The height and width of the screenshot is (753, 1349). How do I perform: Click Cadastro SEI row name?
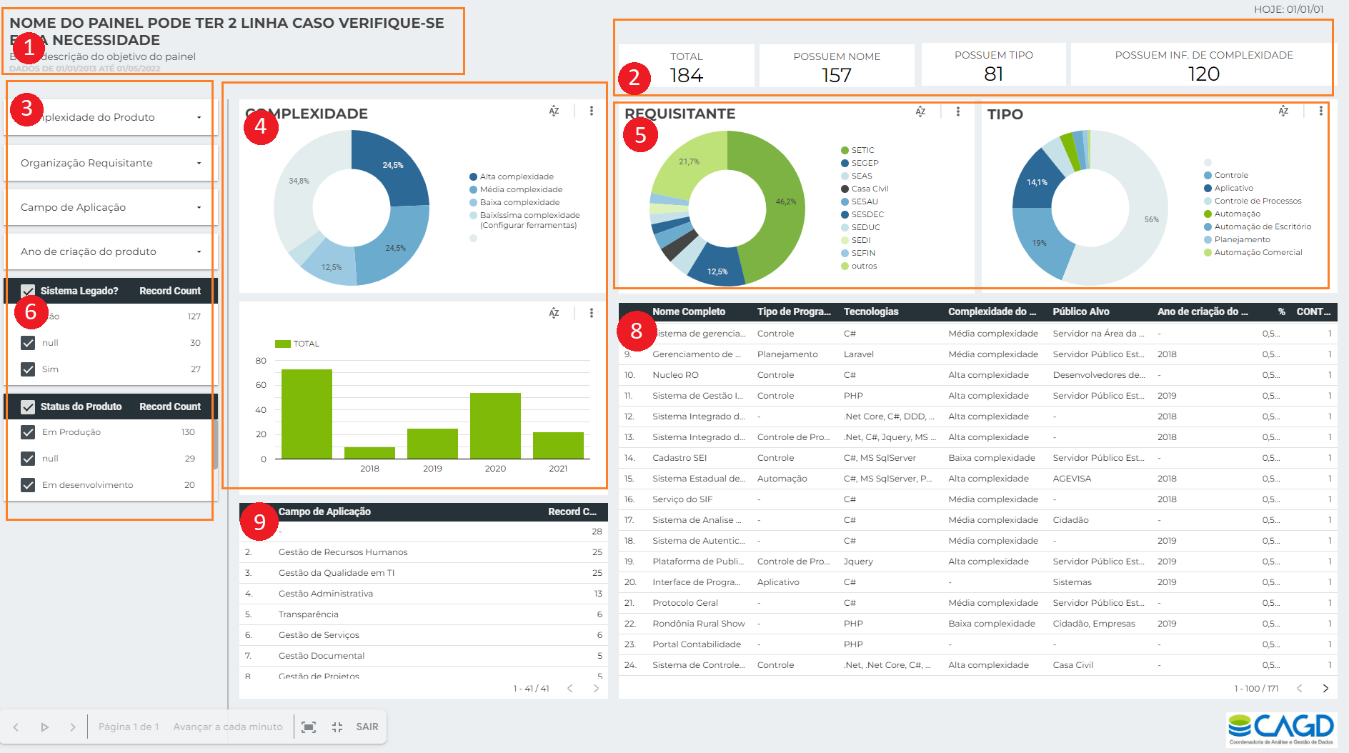click(679, 458)
